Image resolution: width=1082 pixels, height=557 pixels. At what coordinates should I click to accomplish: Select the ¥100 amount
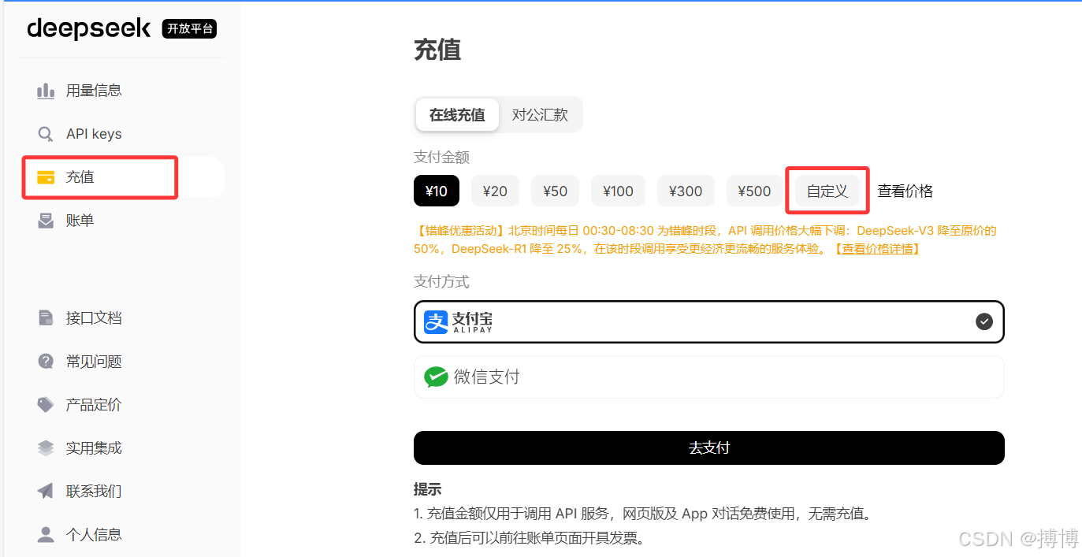coord(618,191)
